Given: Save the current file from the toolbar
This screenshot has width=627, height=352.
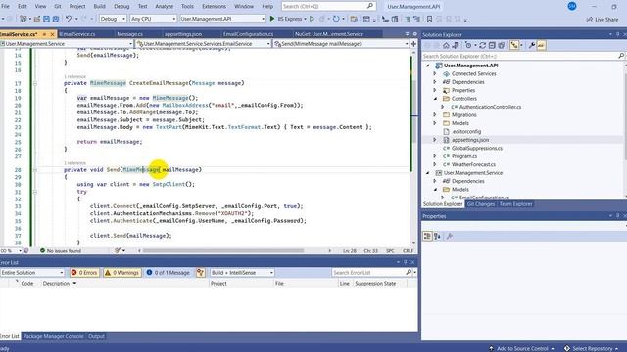Looking at the screenshot, I should 46,19.
